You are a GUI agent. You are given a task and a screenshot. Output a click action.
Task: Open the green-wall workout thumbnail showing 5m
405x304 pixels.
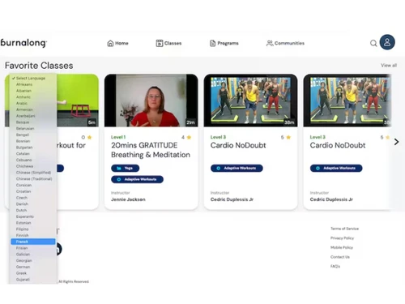78,101
